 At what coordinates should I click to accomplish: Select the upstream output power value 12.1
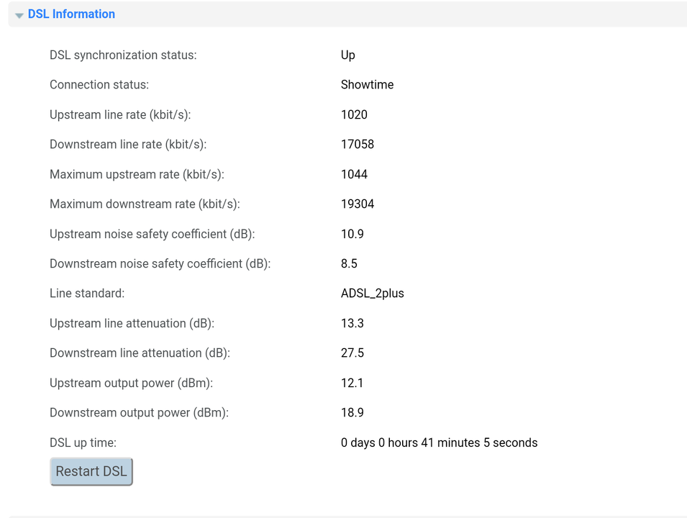[x=352, y=383]
